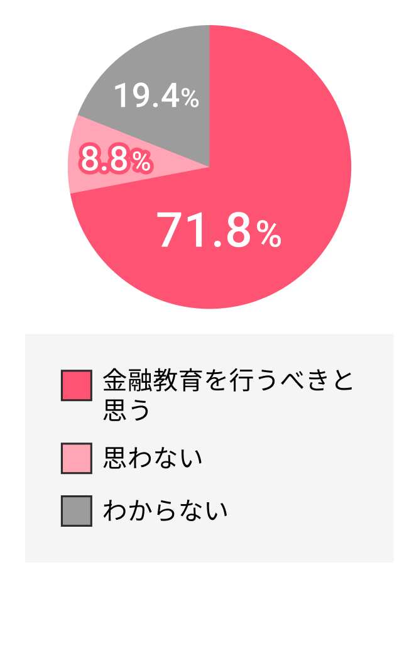The height and width of the screenshot is (660, 419).
Task: Click the center point where pie slices meet
Action: point(209,167)
